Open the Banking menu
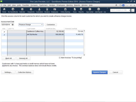This screenshot has width=136, height=102. [69, 5]
